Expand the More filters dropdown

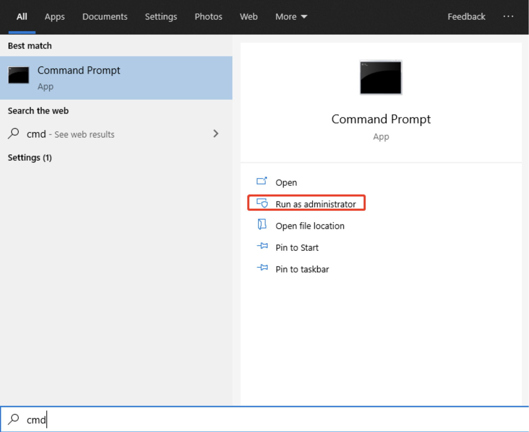point(291,17)
